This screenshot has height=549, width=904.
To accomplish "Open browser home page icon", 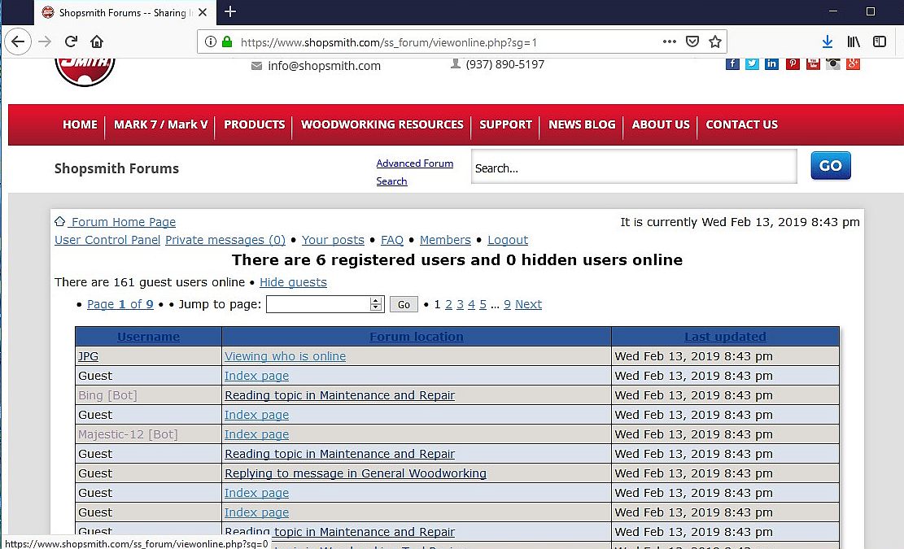I will (x=97, y=41).
